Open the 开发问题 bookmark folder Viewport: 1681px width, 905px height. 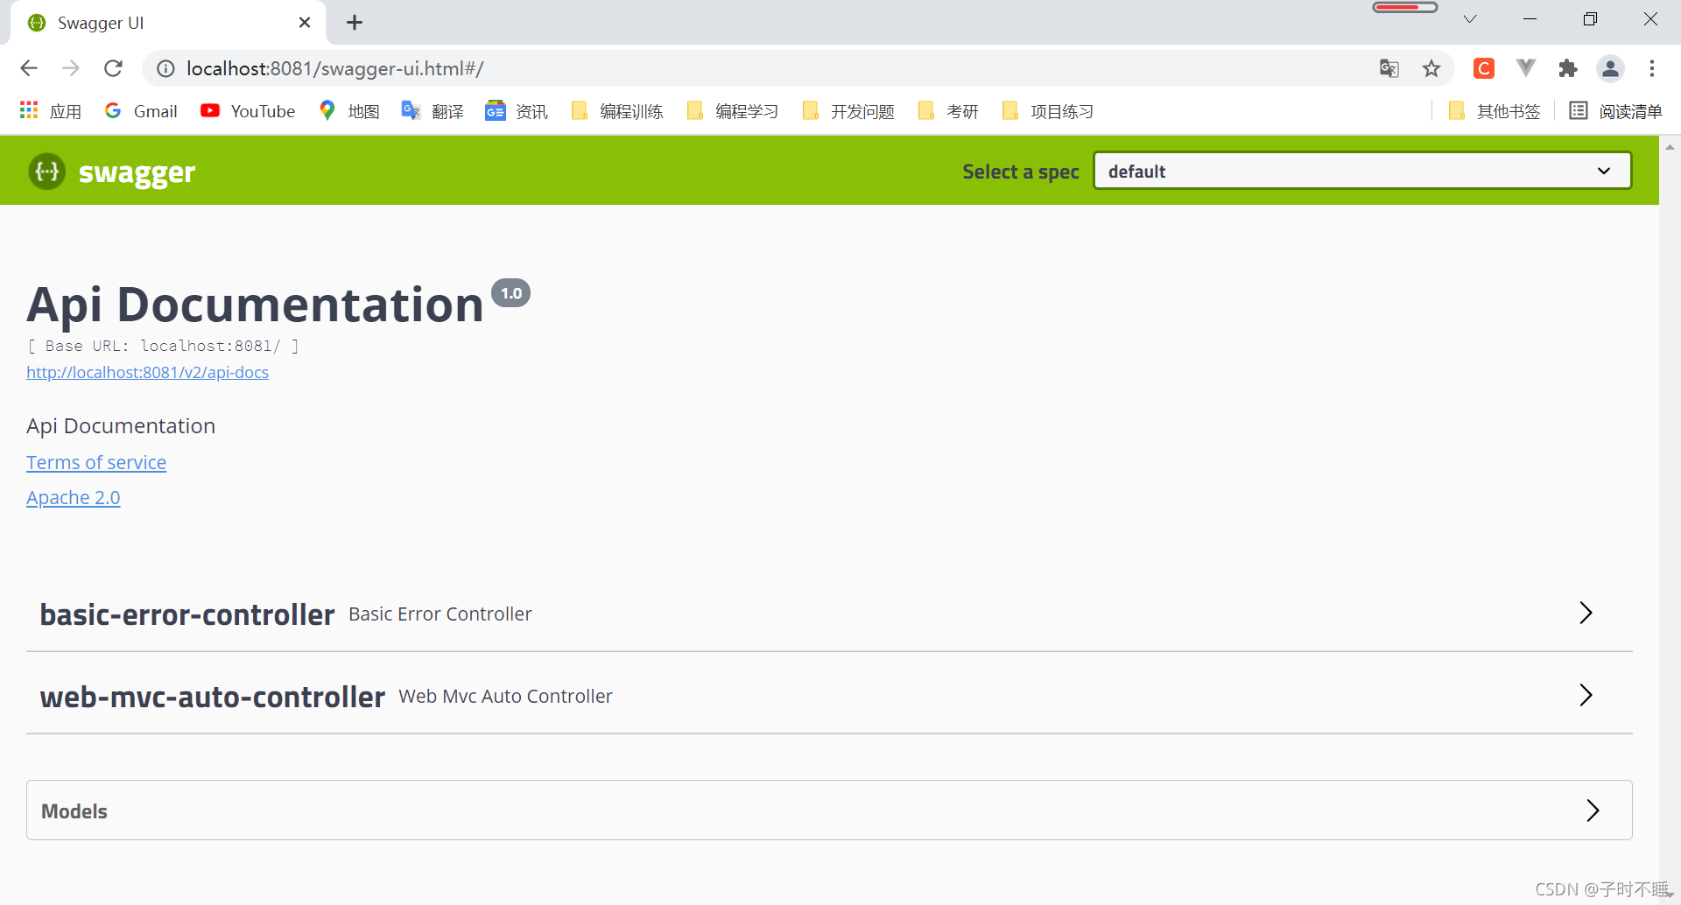[848, 111]
